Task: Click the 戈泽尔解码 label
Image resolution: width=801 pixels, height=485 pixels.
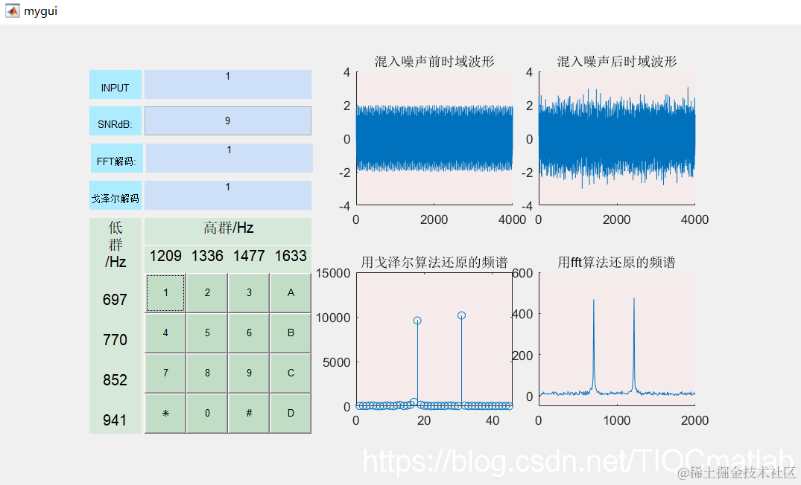Action: [x=115, y=195]
